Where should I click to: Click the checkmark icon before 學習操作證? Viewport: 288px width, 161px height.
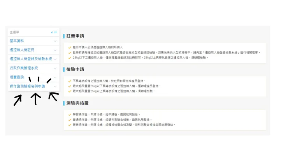(x=70, y=115)
